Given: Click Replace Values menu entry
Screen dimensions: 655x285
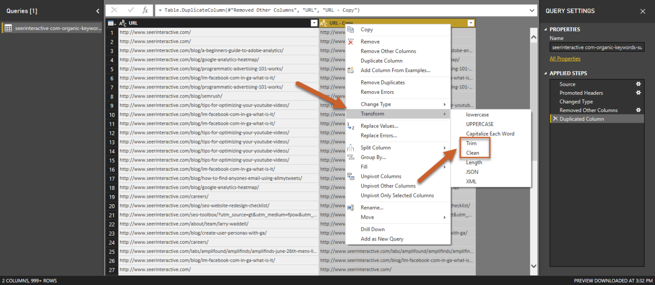Looking at the screenshot, I should coord(379,126).
